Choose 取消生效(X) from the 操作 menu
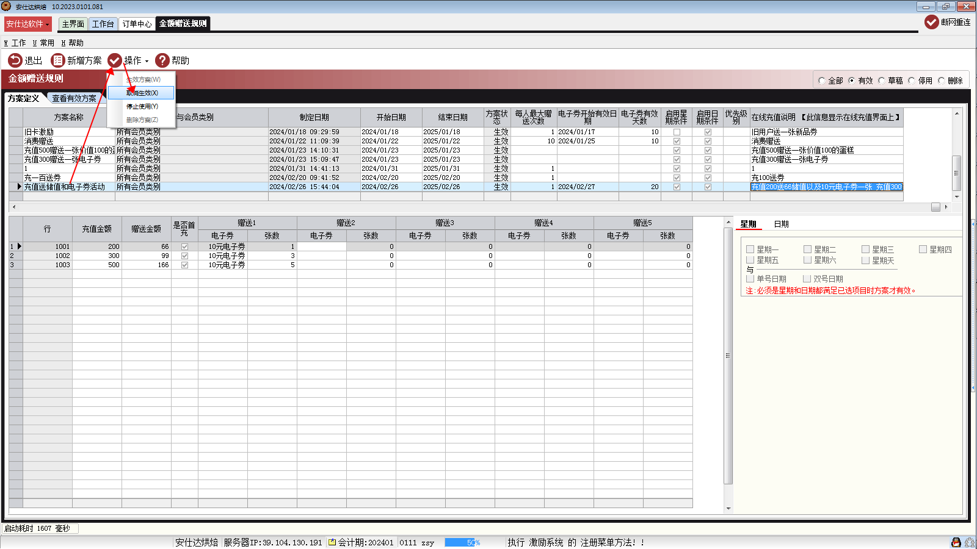This screenshot has height=549, width=977. (x=142, y=93)
